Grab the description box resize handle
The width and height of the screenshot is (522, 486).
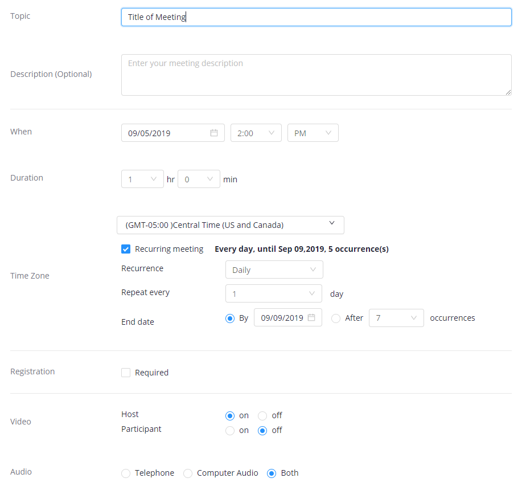(508, 92)
